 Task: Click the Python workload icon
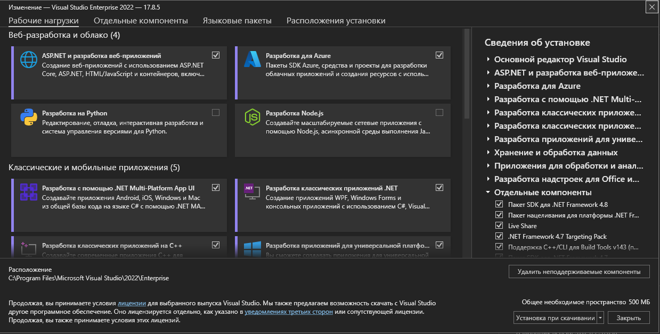(28, 117)
